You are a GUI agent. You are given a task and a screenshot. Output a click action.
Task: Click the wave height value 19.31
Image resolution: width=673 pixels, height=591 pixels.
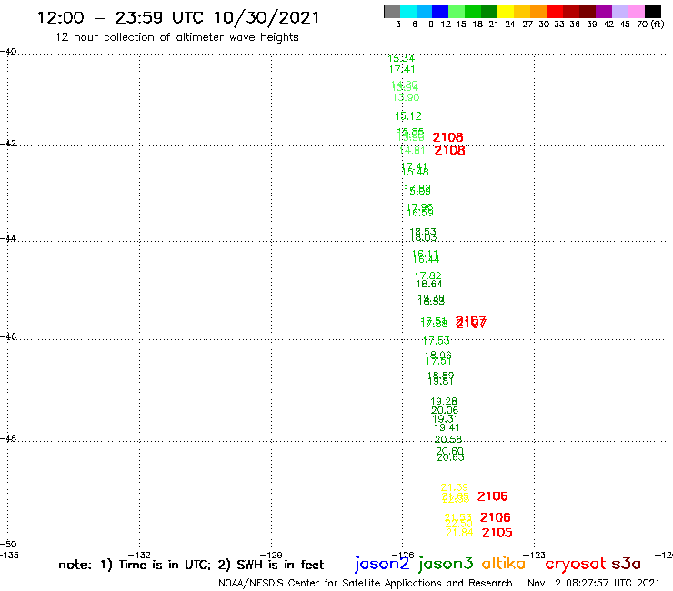point(446,419)
